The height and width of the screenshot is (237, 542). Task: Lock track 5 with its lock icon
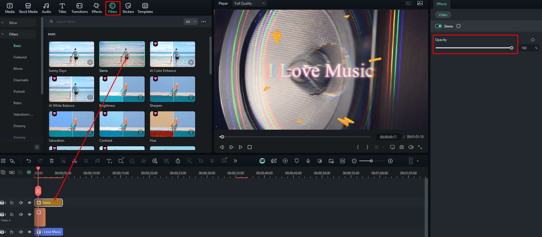point(12,203)
